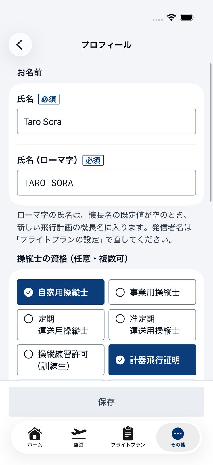The image size is (213, 465).
Task: Open the フライトプラン clipboard icon
Action: tap(128, 433)
